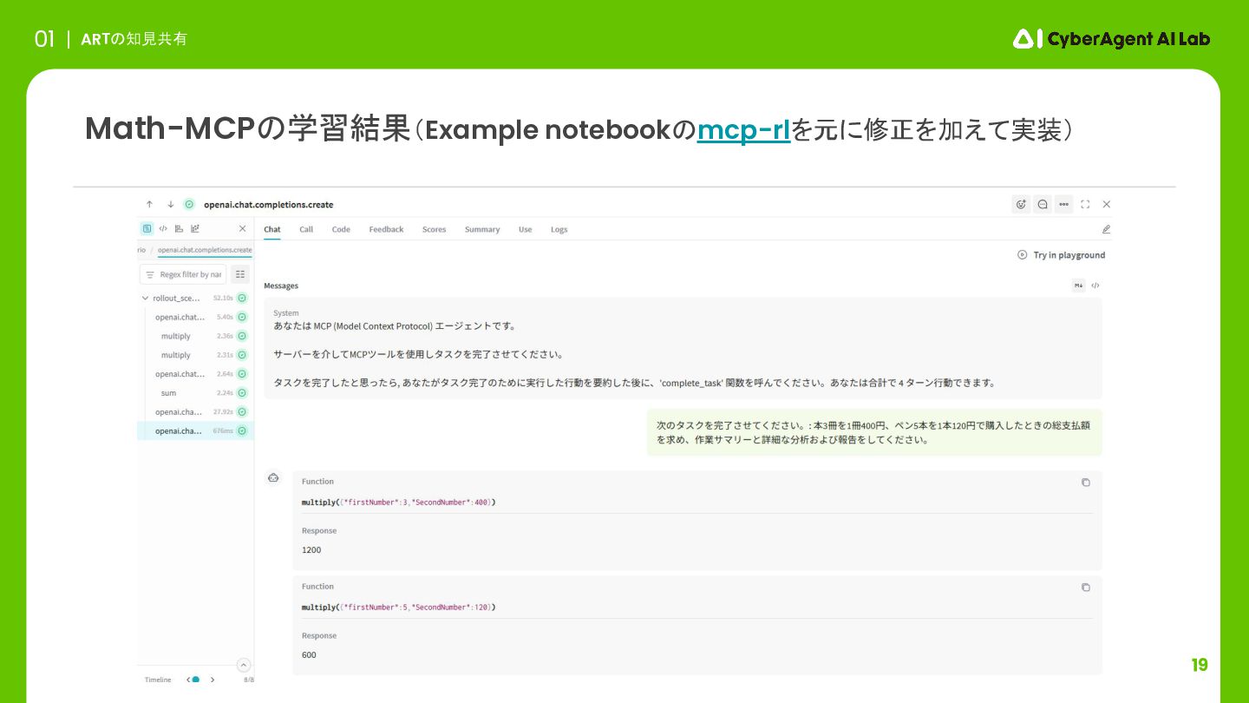Select the highlighted openai.cha row lasting 676ms
Image resolution: width=1249 pixels, height=703 pixels.
coord(195,430)
